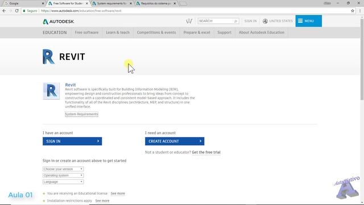Reload the page with the refresh icon
364x205 pixels.
pyautogui.click(x=16, y=11)
